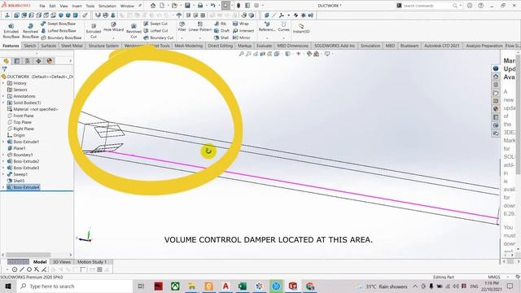Open Reference Geometry tool

tap(267, 27)
